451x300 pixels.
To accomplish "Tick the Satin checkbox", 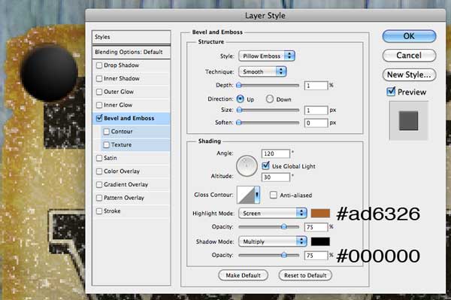I will point(99,158).
